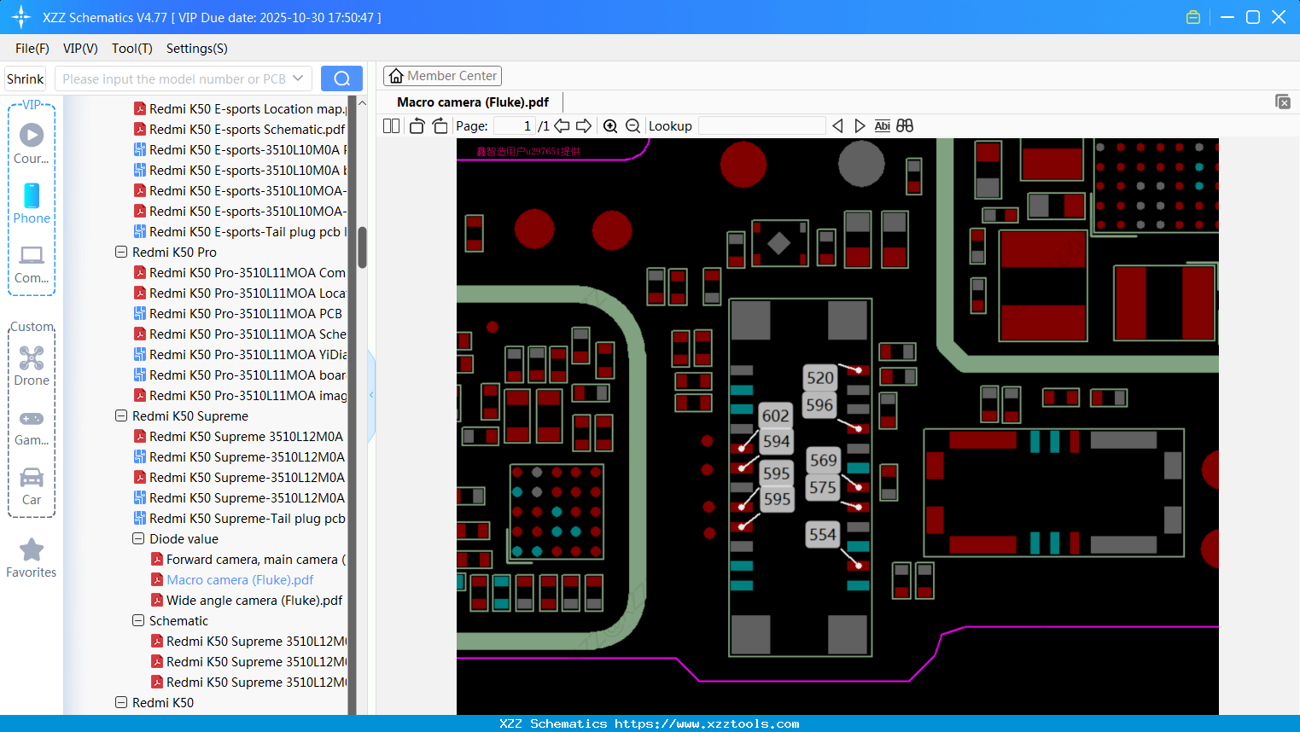Toggle the two-page split view icon
The height and width of the screenshot is (732, 1300).
pos(392,126)
